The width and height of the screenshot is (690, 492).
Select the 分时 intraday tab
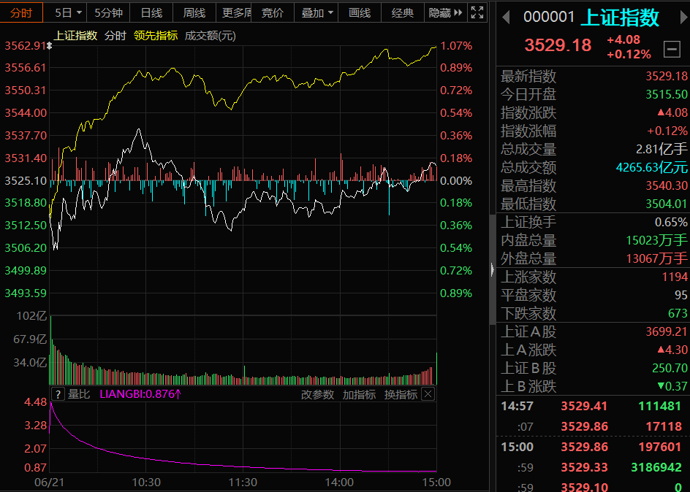[x=21, y=12]
